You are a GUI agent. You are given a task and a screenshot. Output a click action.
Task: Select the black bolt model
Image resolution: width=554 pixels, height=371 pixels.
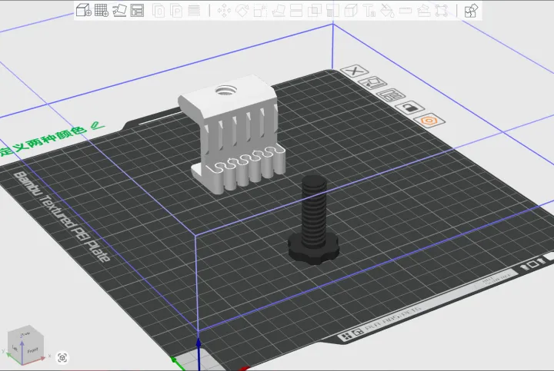tap(314, 219)
